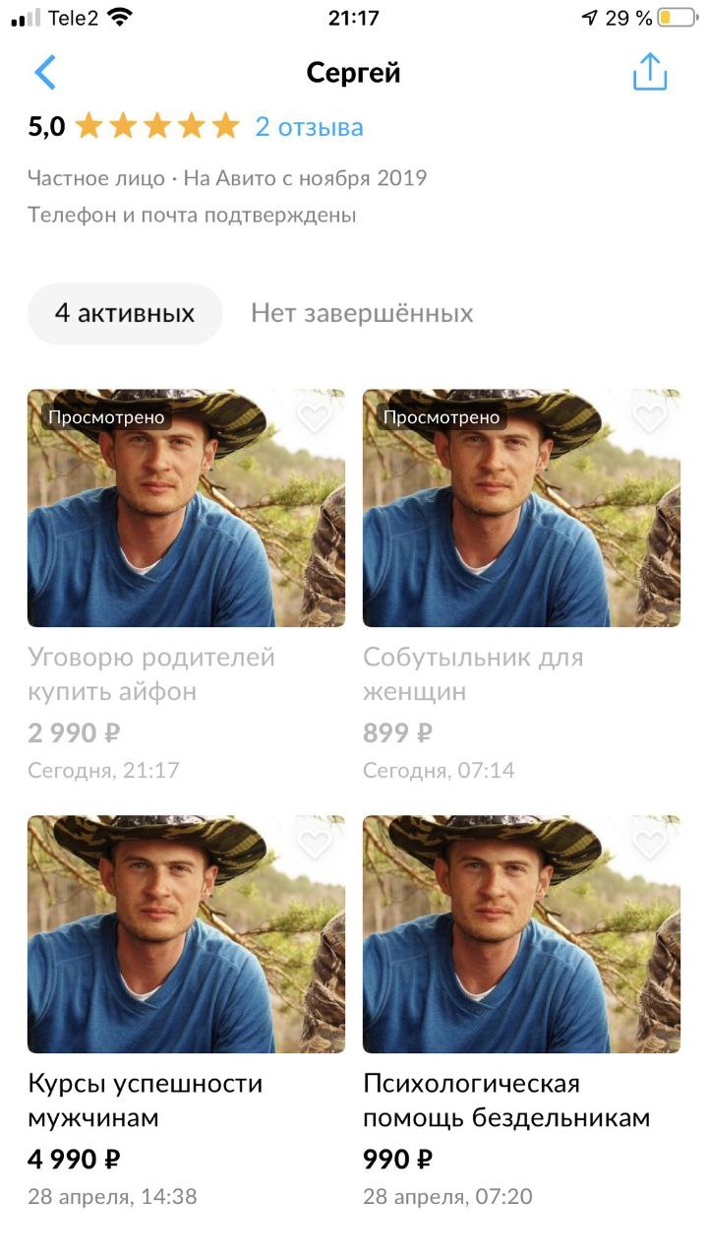This screenshot has height=1260, width=708.
Task: Favorite the 'Уговорю родителей купить айфон' listing heart
Action: coord(315,418)
